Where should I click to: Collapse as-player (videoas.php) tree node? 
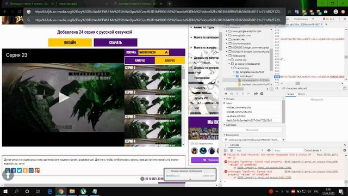pos(229,64)
